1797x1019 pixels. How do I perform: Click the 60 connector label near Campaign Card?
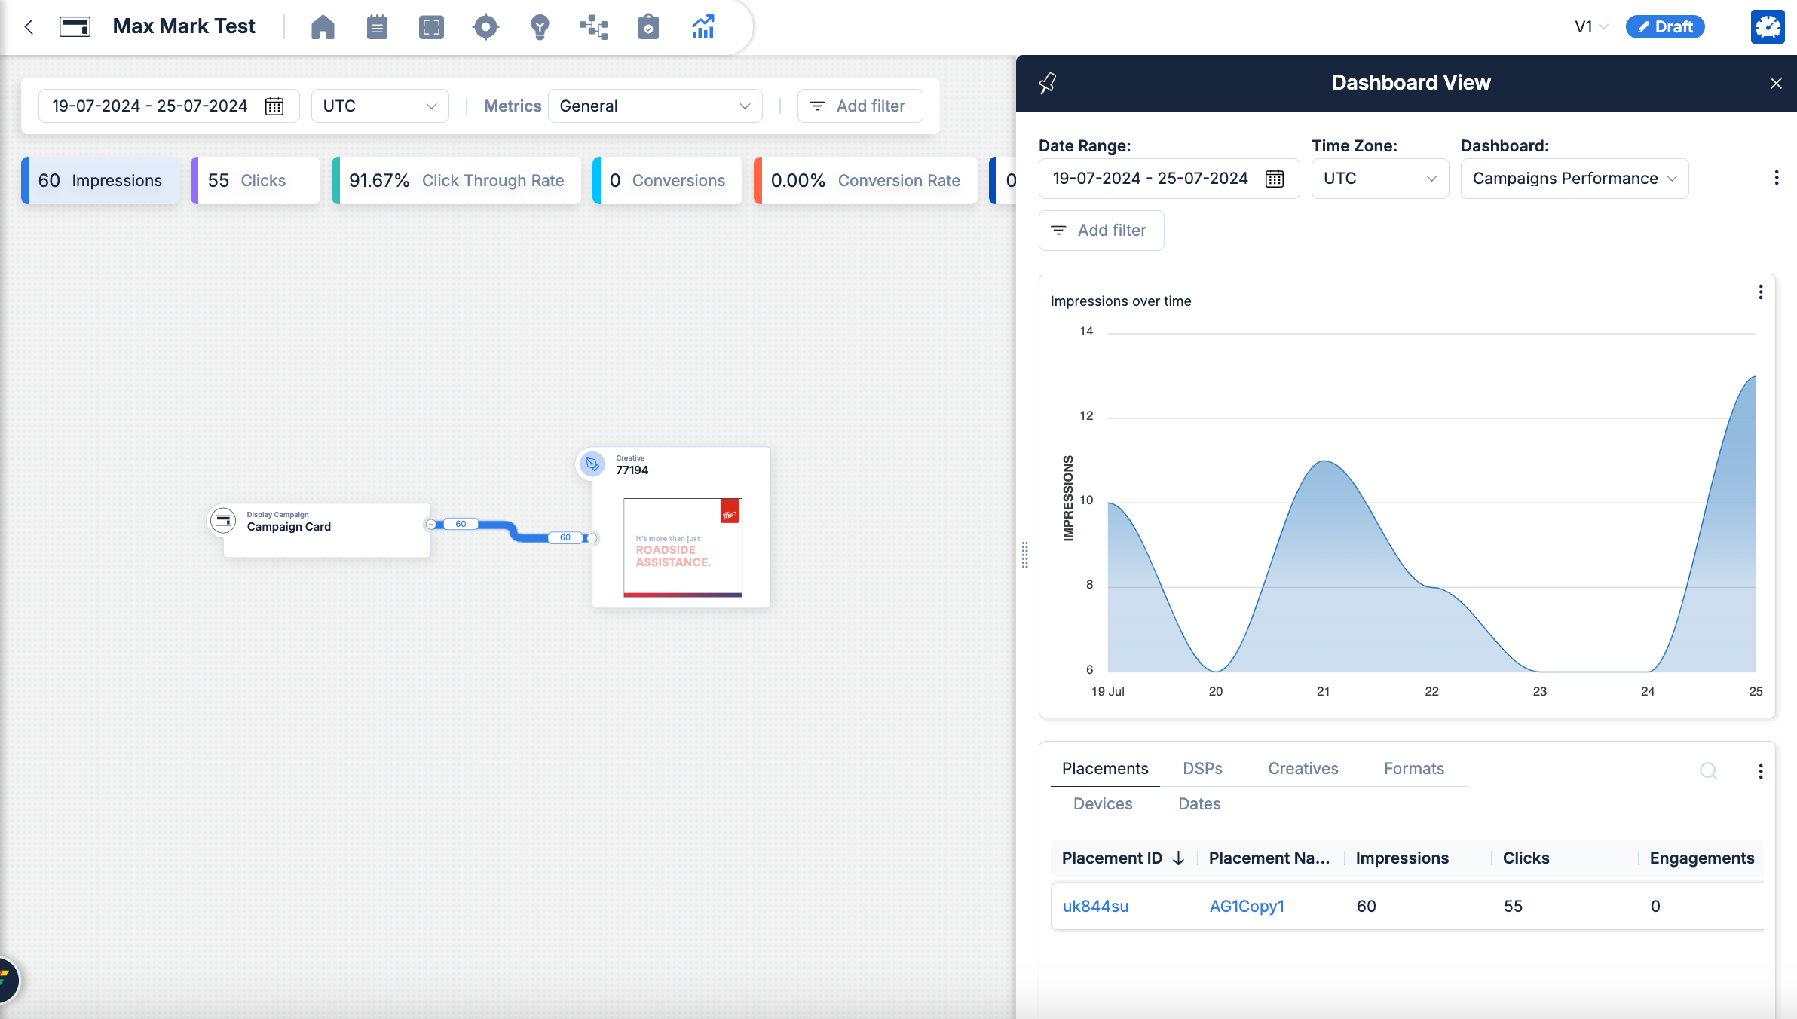[x=461, y=524]
